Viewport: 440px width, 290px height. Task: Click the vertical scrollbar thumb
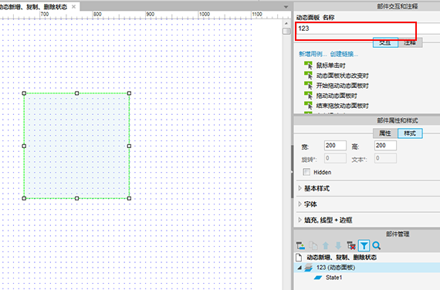tap(286, 31)
